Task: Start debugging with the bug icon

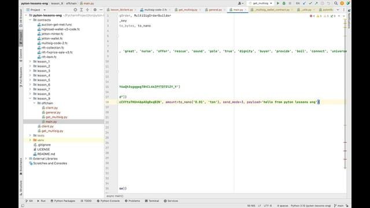Action: [x=284, y=3]
